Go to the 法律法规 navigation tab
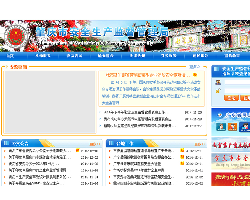Screen dimensions: 250x200 click(x=137, y=56)
